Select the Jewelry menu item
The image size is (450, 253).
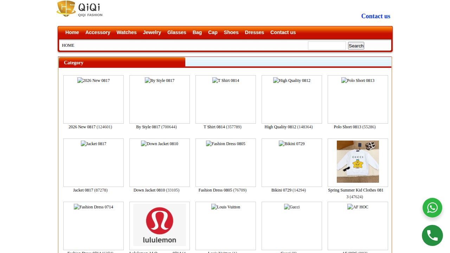coord(152,32)
